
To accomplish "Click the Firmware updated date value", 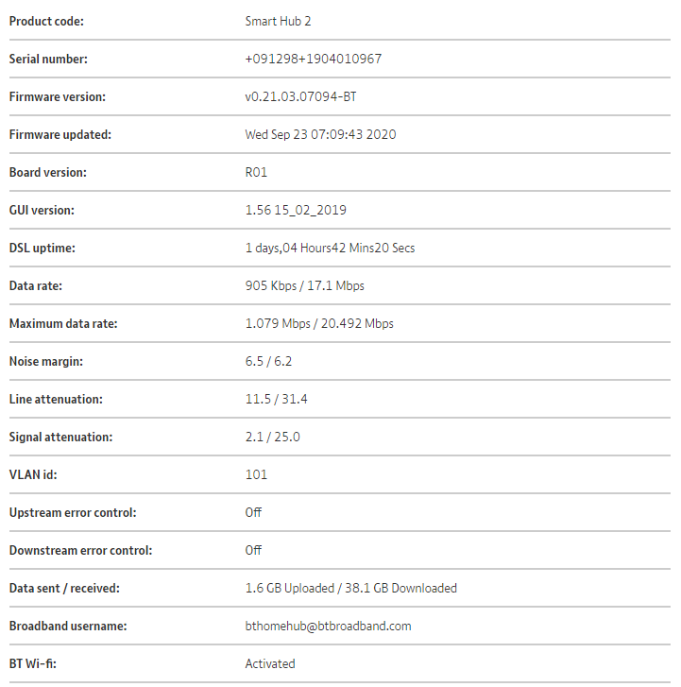I will [320, 134].
